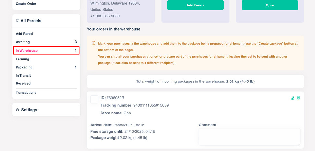Screen dimensions: 315x151
Task: Open the Transactions page
Action: point(26,93)
